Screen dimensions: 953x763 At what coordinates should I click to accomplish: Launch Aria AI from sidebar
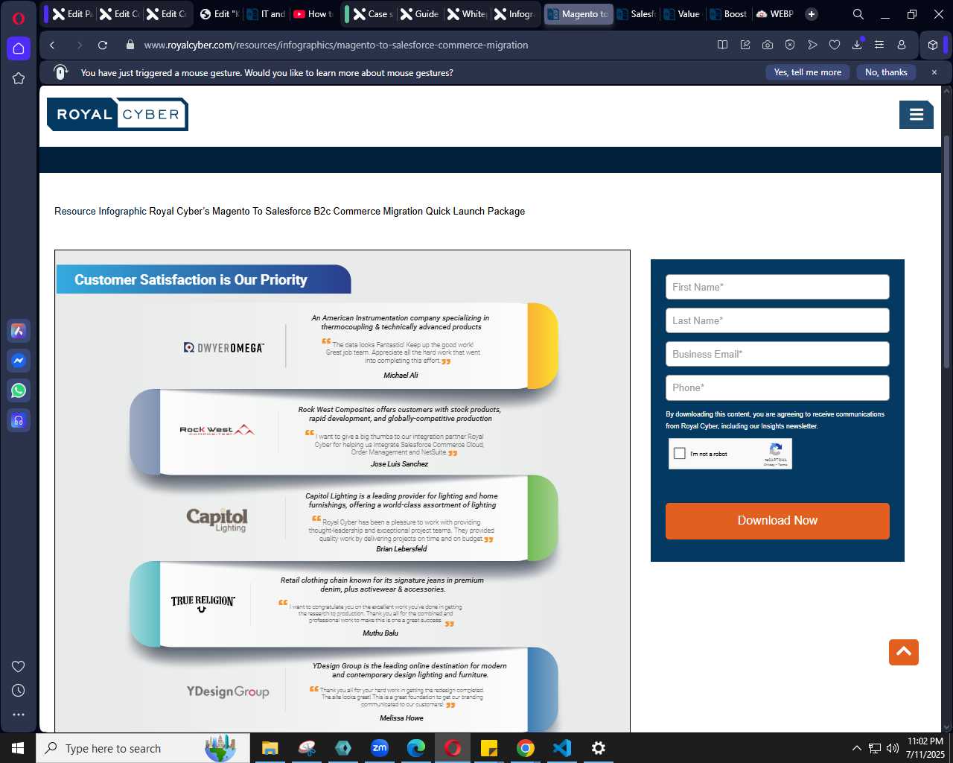point(19,331)
